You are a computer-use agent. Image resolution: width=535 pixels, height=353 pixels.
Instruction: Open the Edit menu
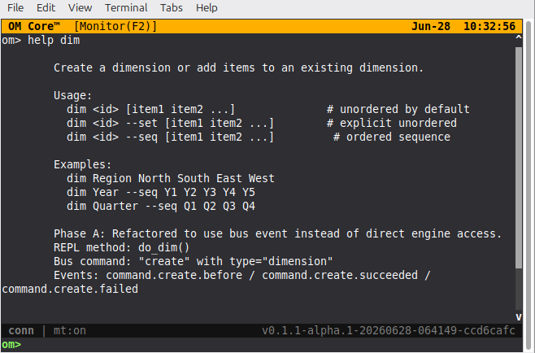(46, 7)
